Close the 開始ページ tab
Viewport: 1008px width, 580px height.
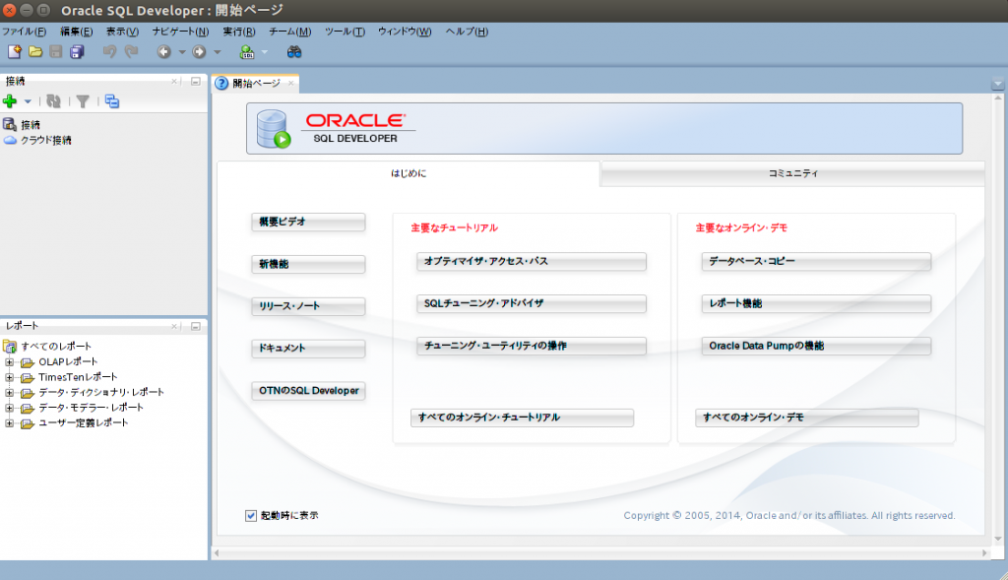pyautogui.click(x=290, y=83)
